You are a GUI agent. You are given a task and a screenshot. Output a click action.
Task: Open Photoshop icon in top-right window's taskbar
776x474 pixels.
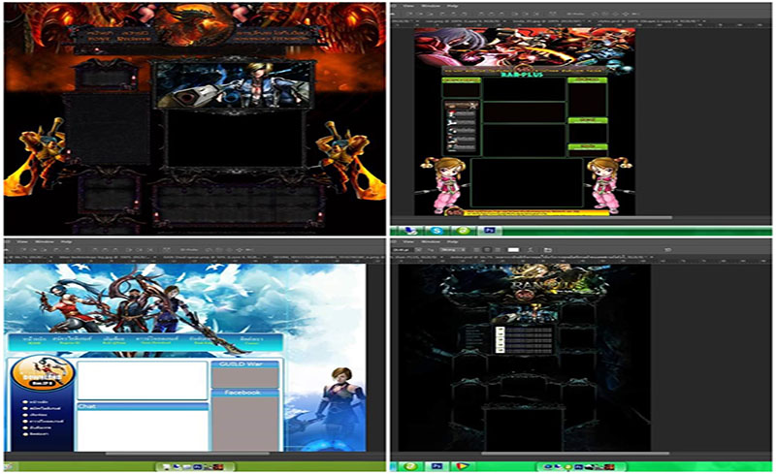(490, 231)
